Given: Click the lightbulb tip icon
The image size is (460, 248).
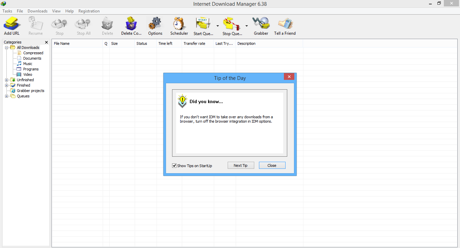Looking at the screenshot, I should (182, 101).
